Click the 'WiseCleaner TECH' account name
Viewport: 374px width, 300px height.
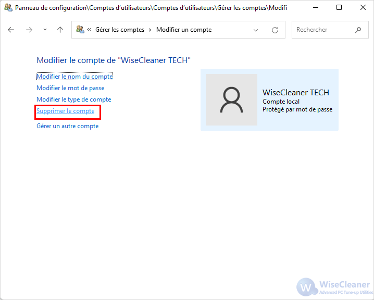click(296, 92)
